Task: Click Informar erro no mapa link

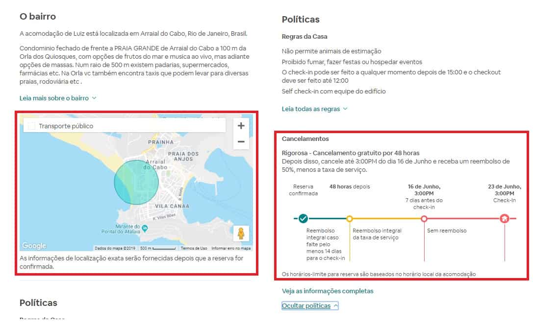Action: point(231,248)
